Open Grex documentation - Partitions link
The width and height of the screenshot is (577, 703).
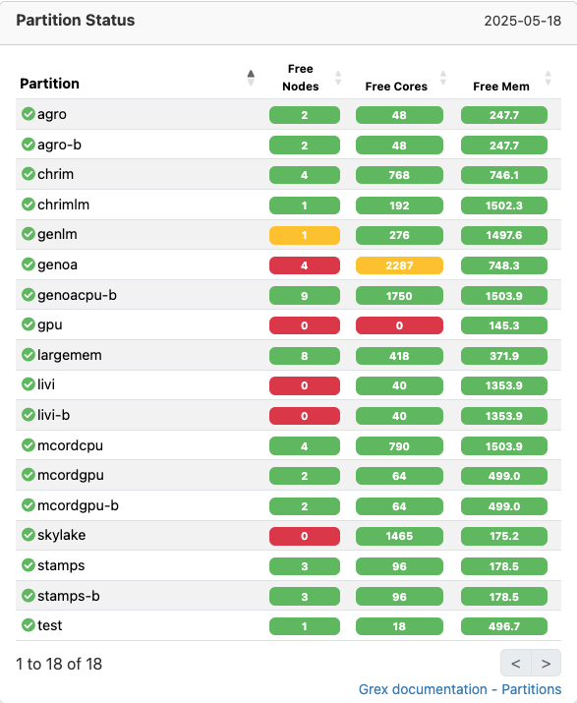(460, 689)
